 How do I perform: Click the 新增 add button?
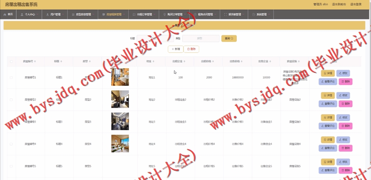click(x=176, y=49)
